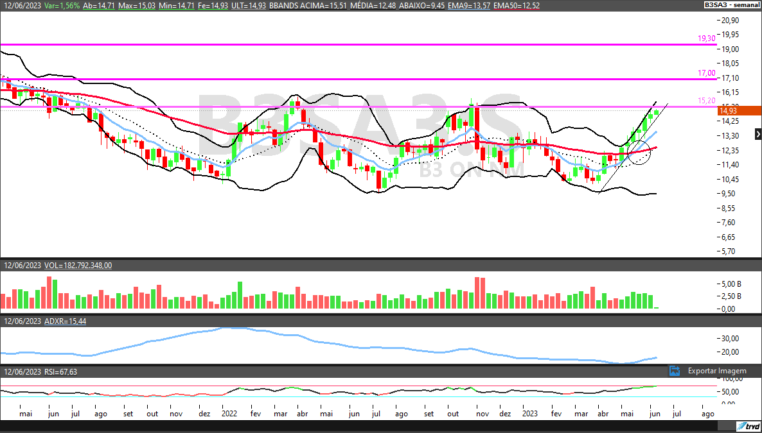Expand the side panel with the right arrow
The height and width of the screenshot is (433, 762).
click(758, 134)
